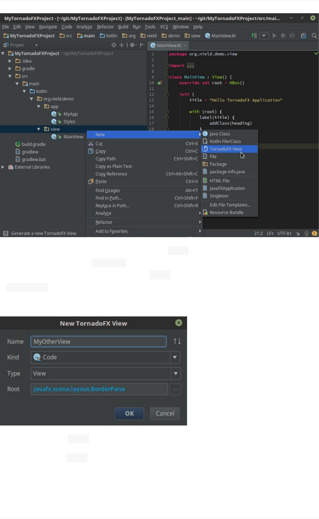Expand External Libraries node
This screenshot has width=319, height=519.
pos(3,167)
